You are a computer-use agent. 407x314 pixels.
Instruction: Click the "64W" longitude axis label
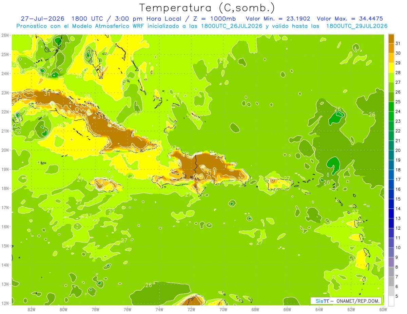(319, 309)
